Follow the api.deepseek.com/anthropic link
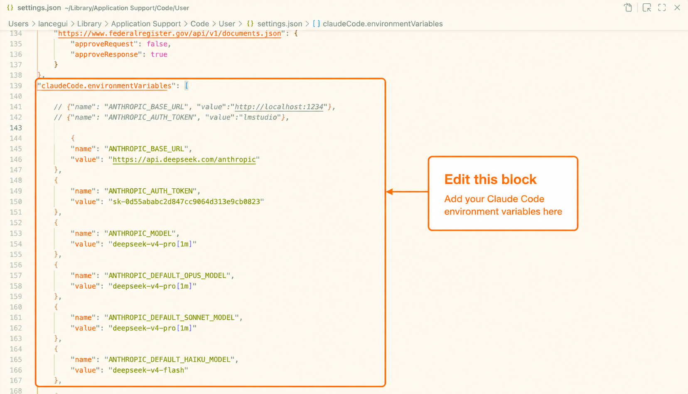Screen dimensions: 688x394 click(184, 159)
